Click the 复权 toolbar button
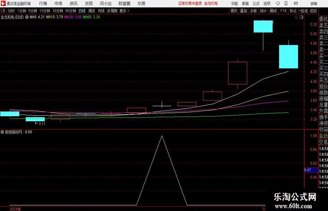This screenshot has height=211, width=328. 234,11
